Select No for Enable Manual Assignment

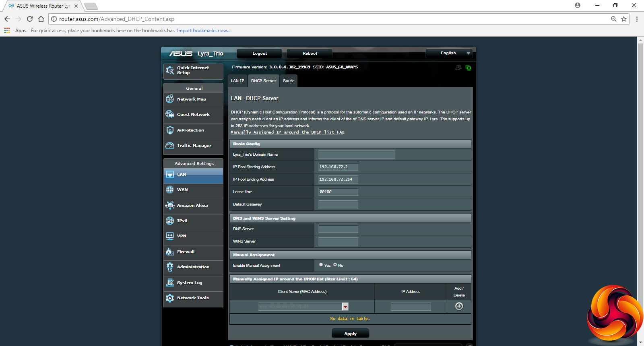point(335,265)
